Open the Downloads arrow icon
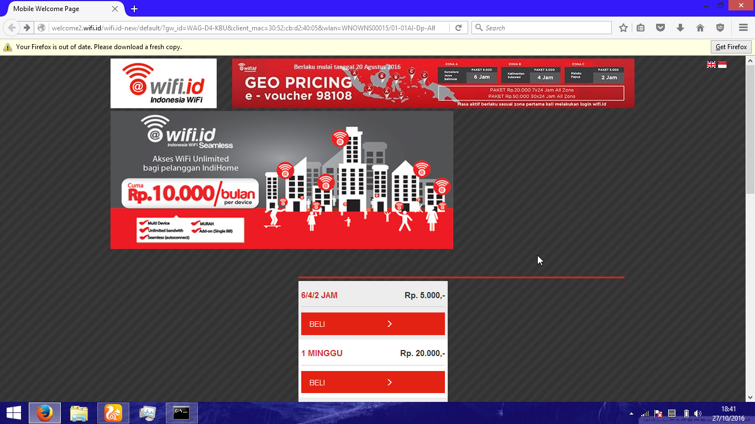The image size is (755, 424). pos(680,28)
